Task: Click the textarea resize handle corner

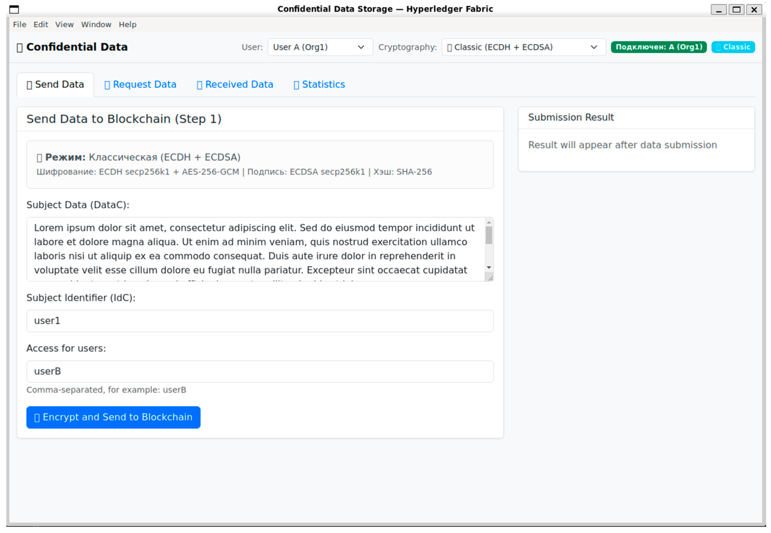Action: point(490,277)
